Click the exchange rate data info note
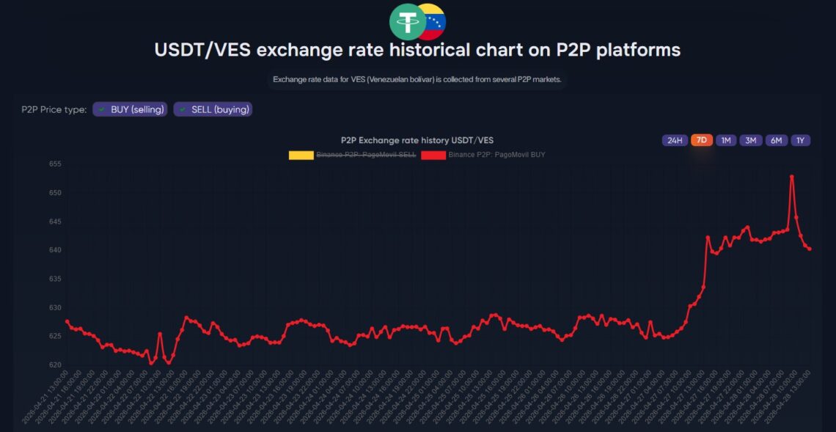836x432 pixels. click(x=417, y=79)
